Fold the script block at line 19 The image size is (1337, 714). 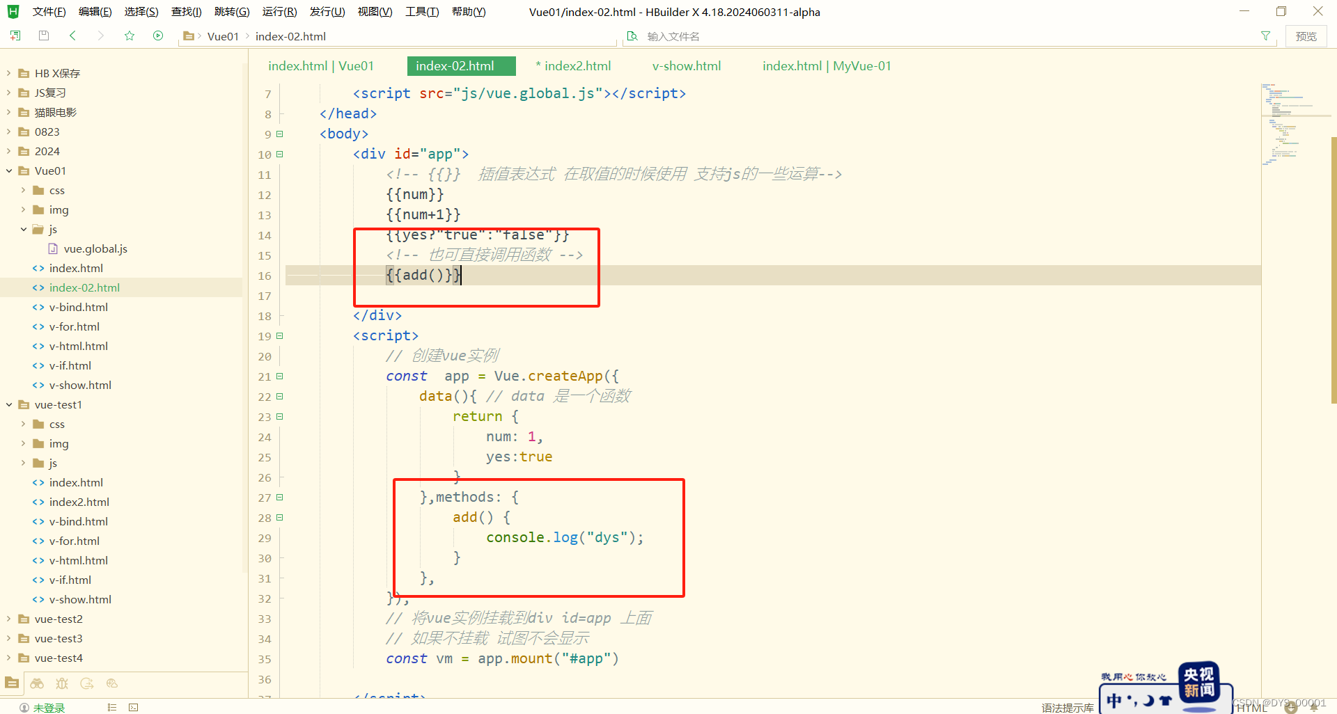(x=280, y=335)
